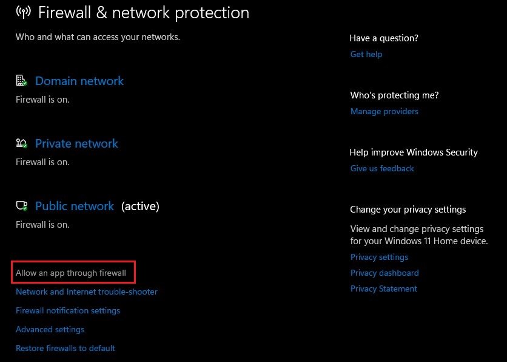This screenshot has width=507, height=362.
Task: Open Firewall notification settings
Action: pyautogui.click(x=68, y=310)
